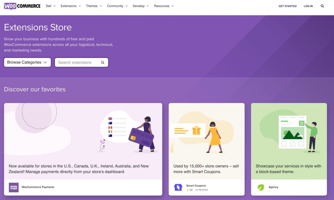The width and height of the screenshot is (334, 200).
Task: Click the Log In link
Action: [308, 6]
